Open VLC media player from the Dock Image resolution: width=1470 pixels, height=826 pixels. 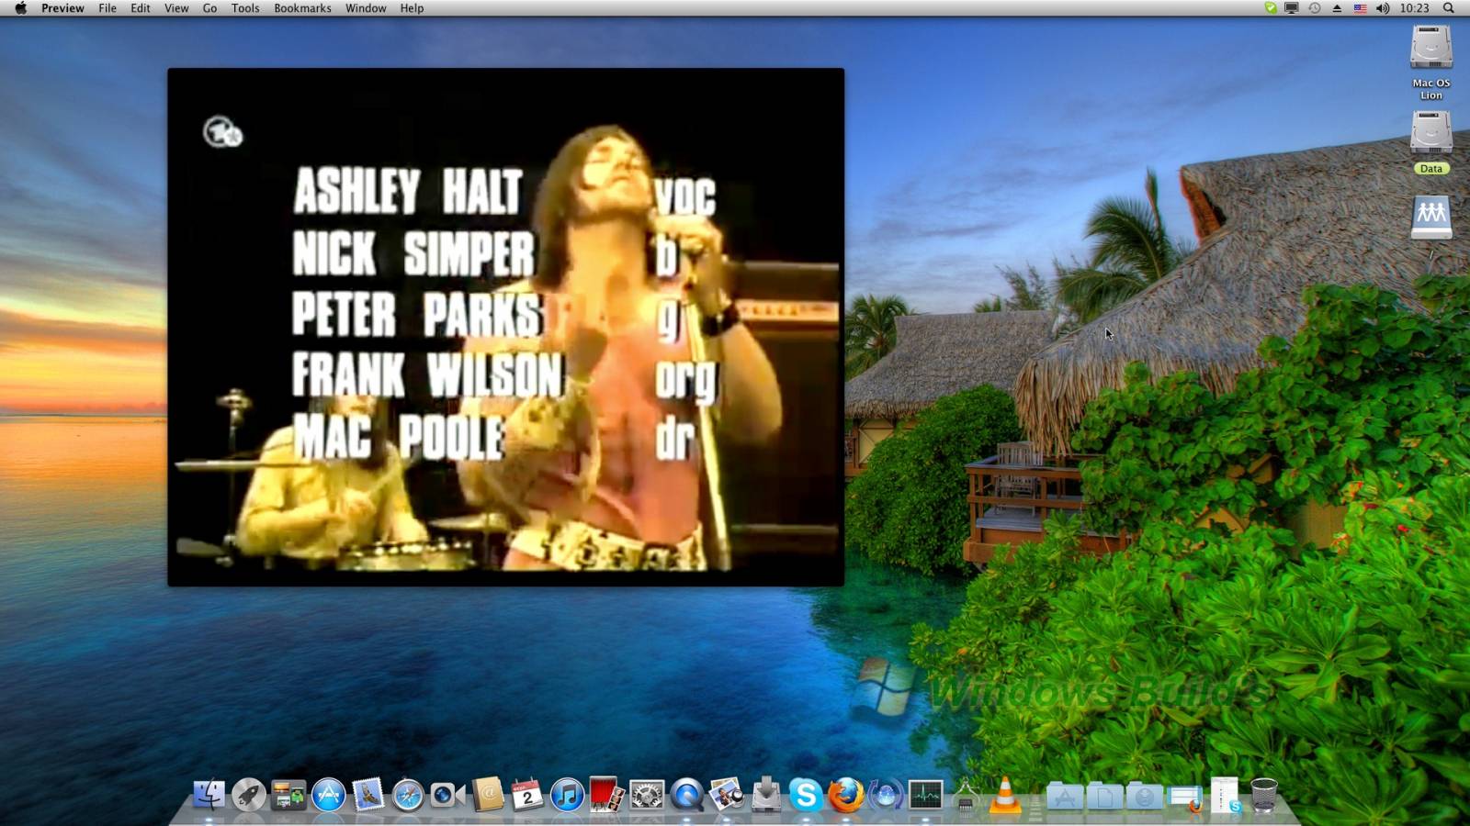point(1005,795)
